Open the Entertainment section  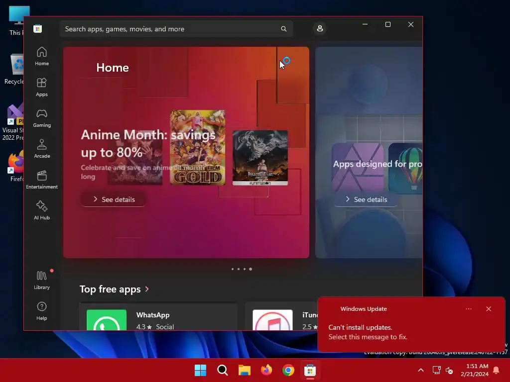(x=42, y=180)
